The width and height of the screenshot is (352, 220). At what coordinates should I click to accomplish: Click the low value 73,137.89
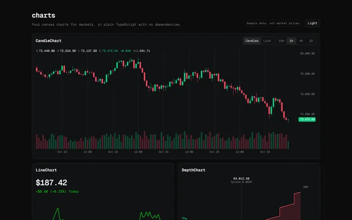point(89,51)
